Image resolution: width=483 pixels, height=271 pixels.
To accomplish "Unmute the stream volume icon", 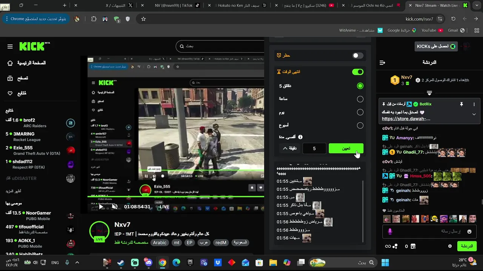I will (x=115, y=207).
